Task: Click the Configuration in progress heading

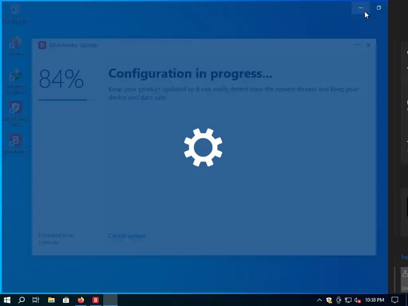Action: pyautogui.click(x=190, y=73)
